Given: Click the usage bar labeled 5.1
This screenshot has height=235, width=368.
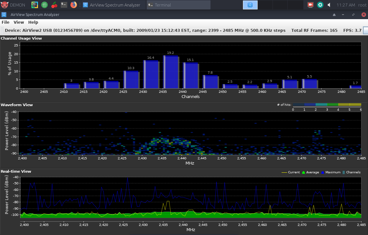Looking at the screenshot, I should (x=290, y=84).
